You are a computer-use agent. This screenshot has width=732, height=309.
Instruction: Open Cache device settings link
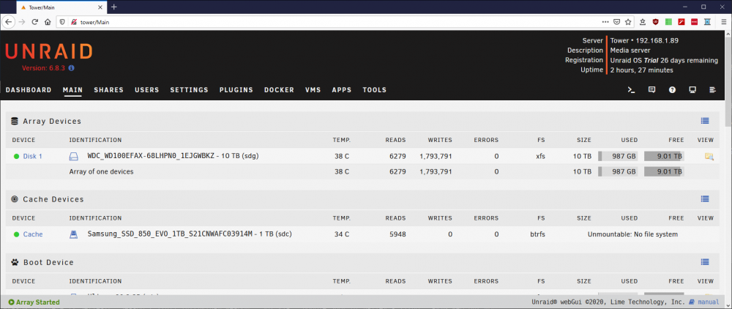(x=33, y=234)
